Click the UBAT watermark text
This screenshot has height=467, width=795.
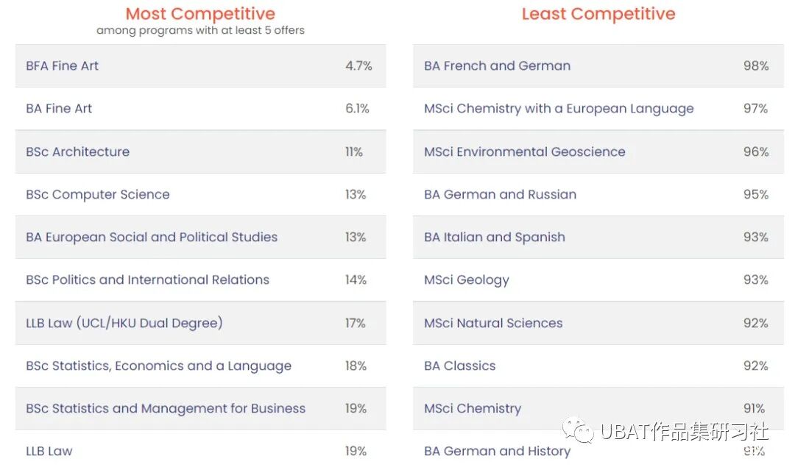pyautogui.click(x=685, y=432)
